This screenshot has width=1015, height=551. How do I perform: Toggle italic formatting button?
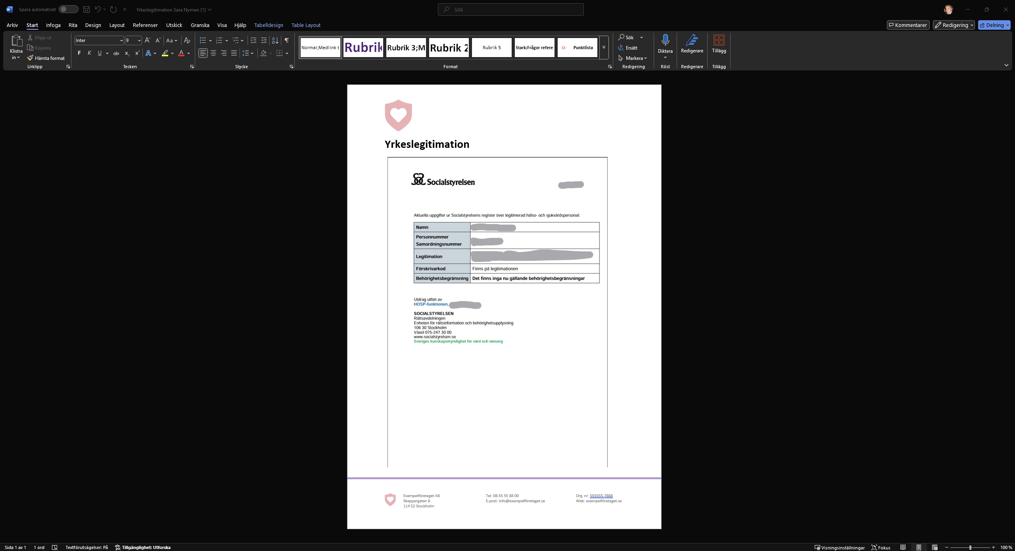[89, 53]
